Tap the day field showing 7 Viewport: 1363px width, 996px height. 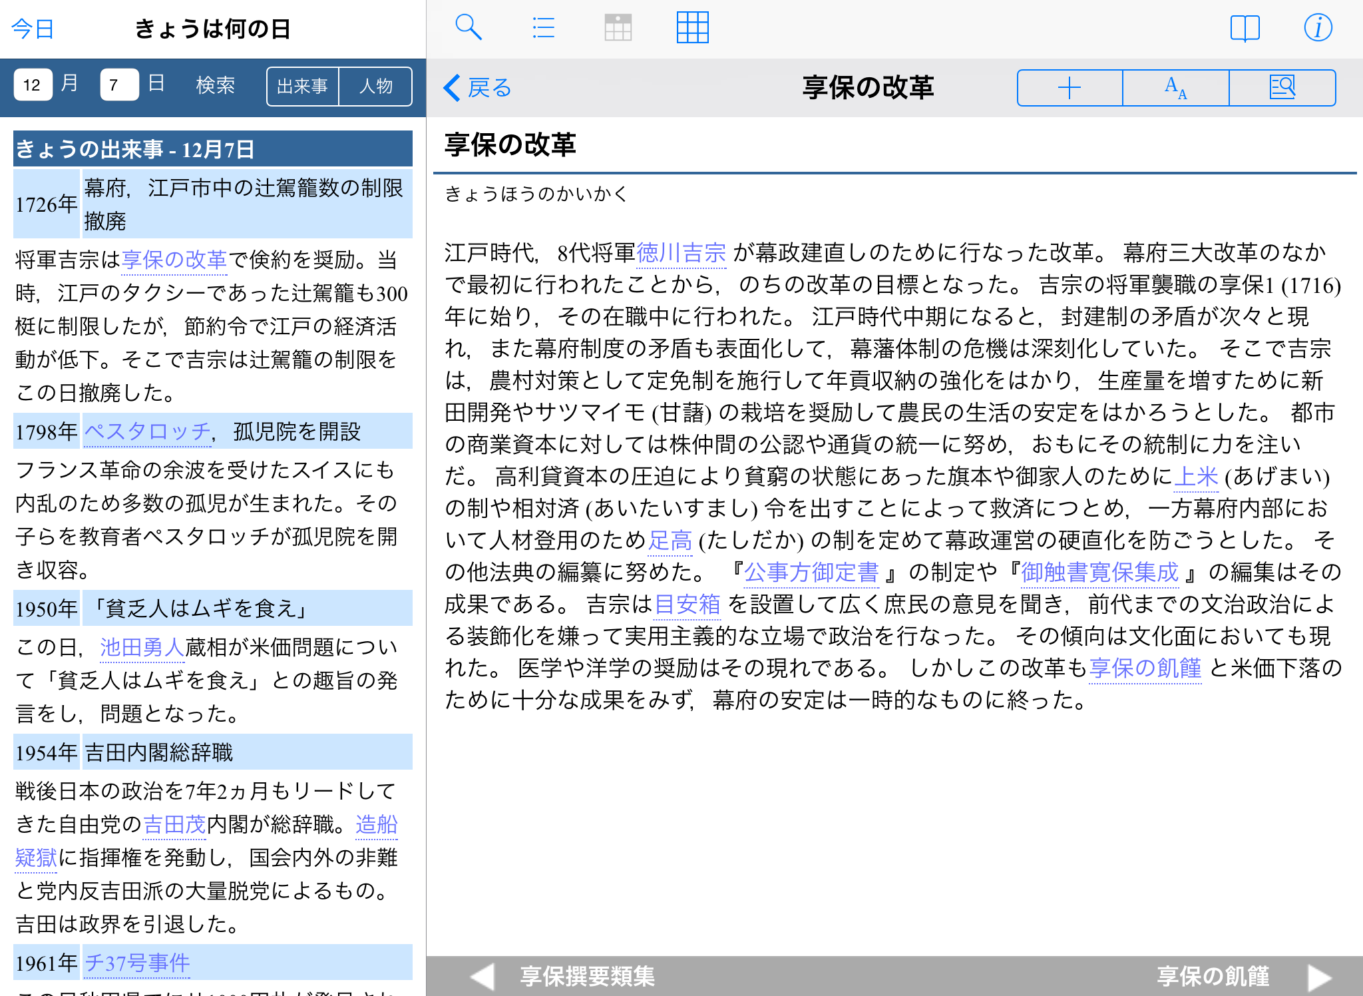(119, 85)
